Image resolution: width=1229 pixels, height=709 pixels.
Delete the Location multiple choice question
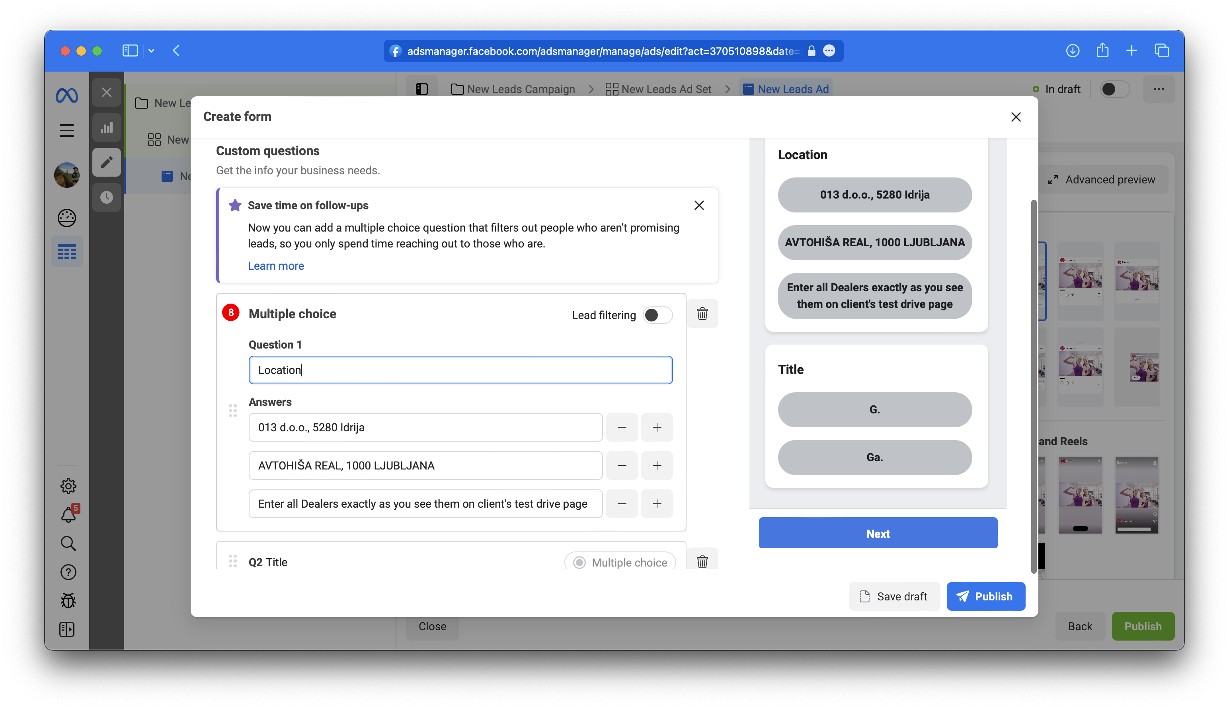tap(702, 314)
